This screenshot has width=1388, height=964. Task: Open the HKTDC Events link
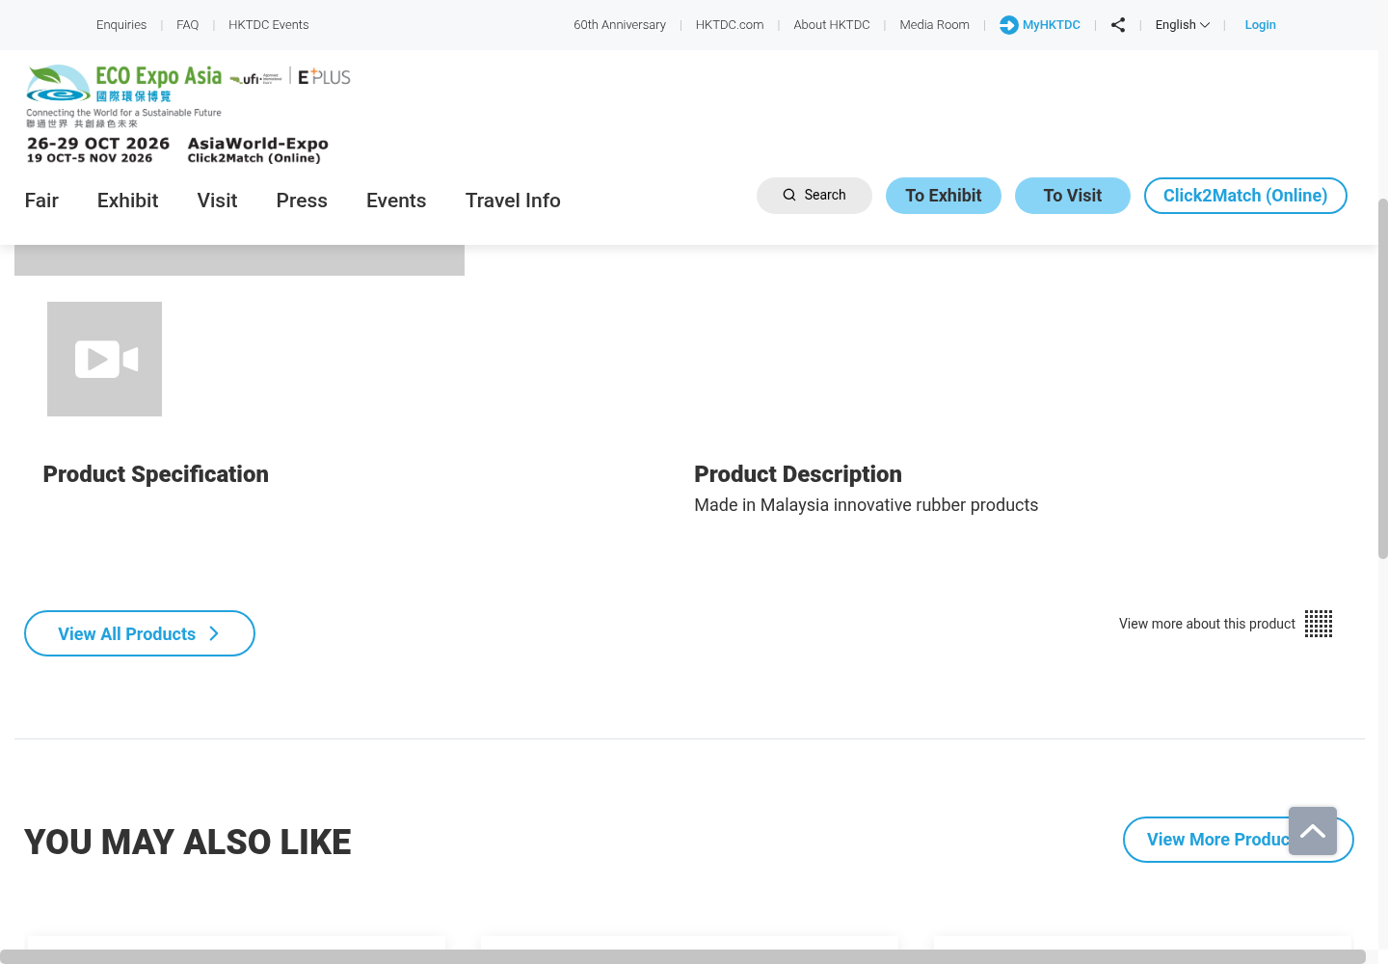tap(269, 25)
